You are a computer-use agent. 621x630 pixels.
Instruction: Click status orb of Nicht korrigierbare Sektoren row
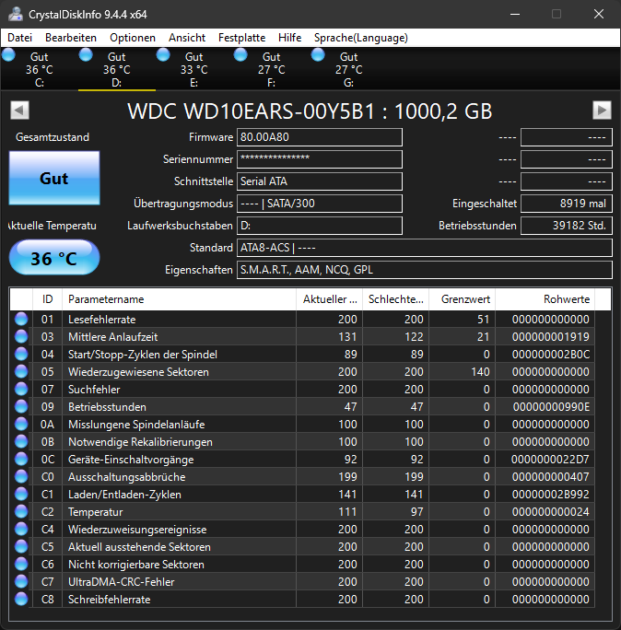pos(21,564)
